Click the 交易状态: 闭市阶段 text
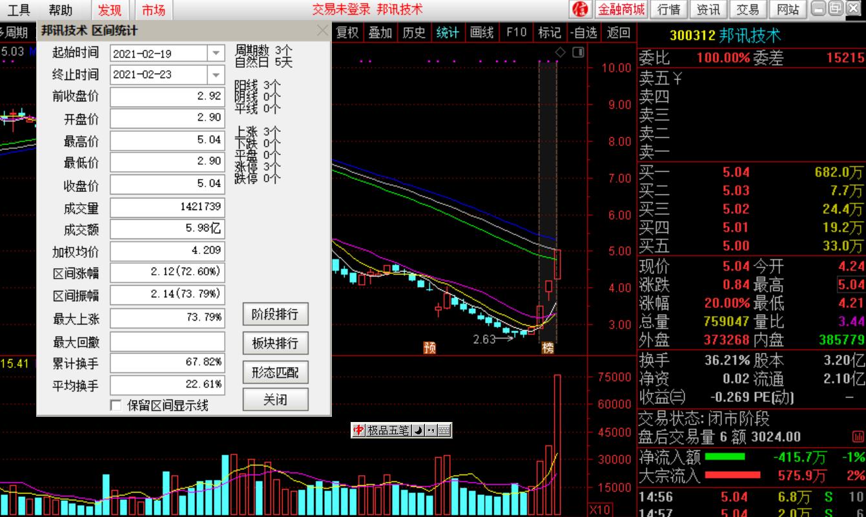Image resolution: width=866 pixels, height=517 pixels. point(703,418)
